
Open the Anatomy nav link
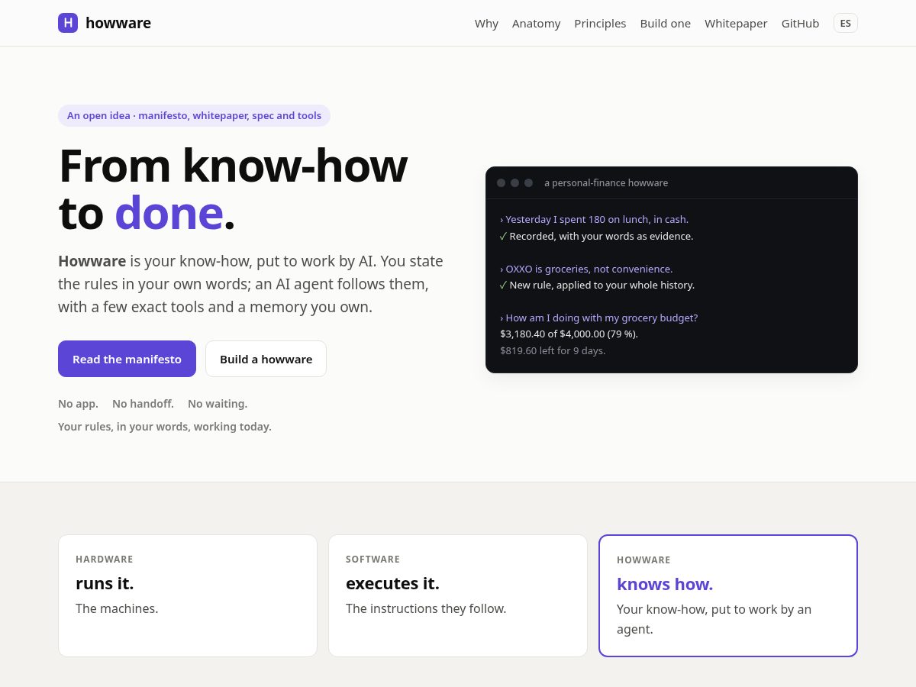click(x=536, y=24)
